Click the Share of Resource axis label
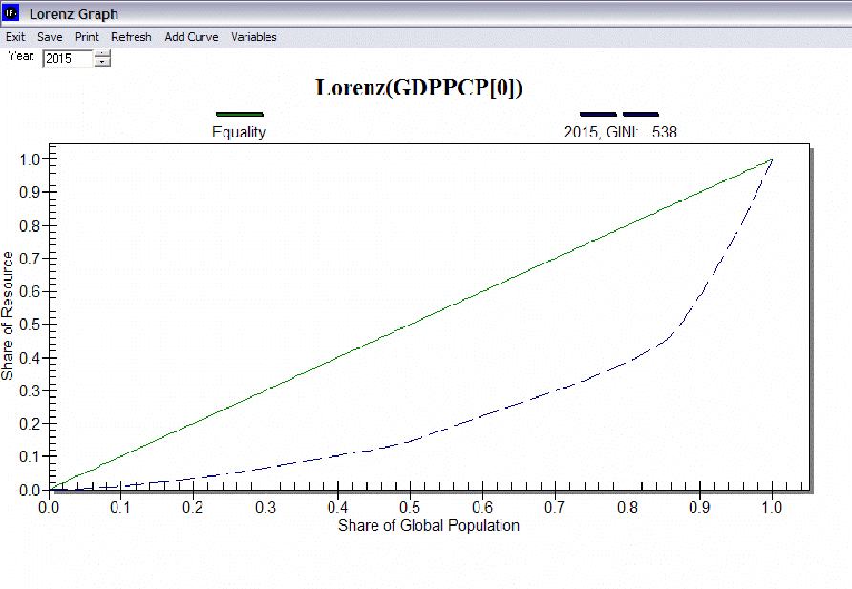Screen dimensions: 852x589 point(9,316)
